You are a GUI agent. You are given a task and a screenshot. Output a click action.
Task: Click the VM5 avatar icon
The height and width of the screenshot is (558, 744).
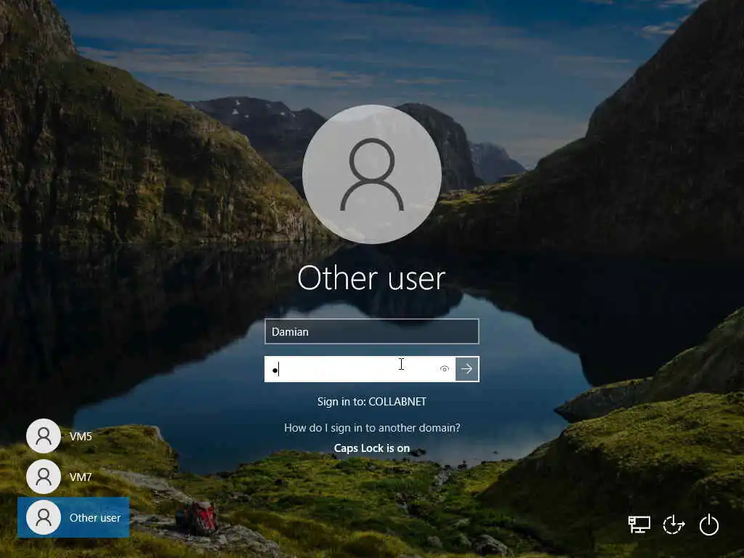click(43, 436)
